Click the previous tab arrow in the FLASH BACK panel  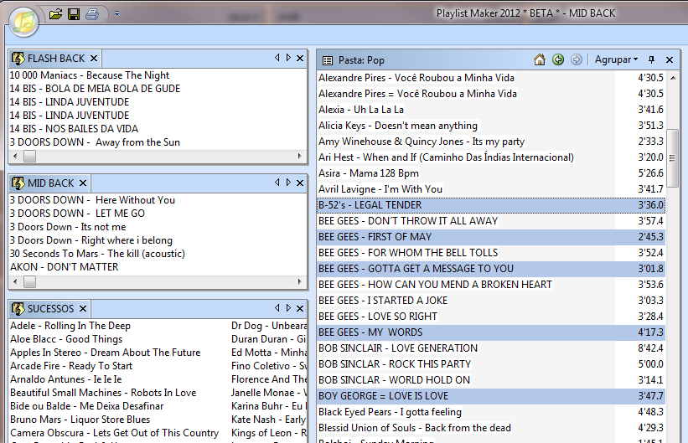click(x=277, y=58)
